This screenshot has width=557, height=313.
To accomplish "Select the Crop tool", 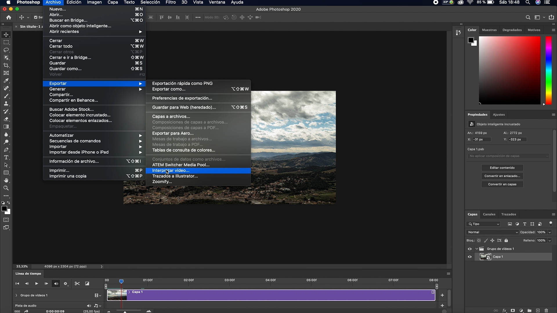I will point(6,65).
